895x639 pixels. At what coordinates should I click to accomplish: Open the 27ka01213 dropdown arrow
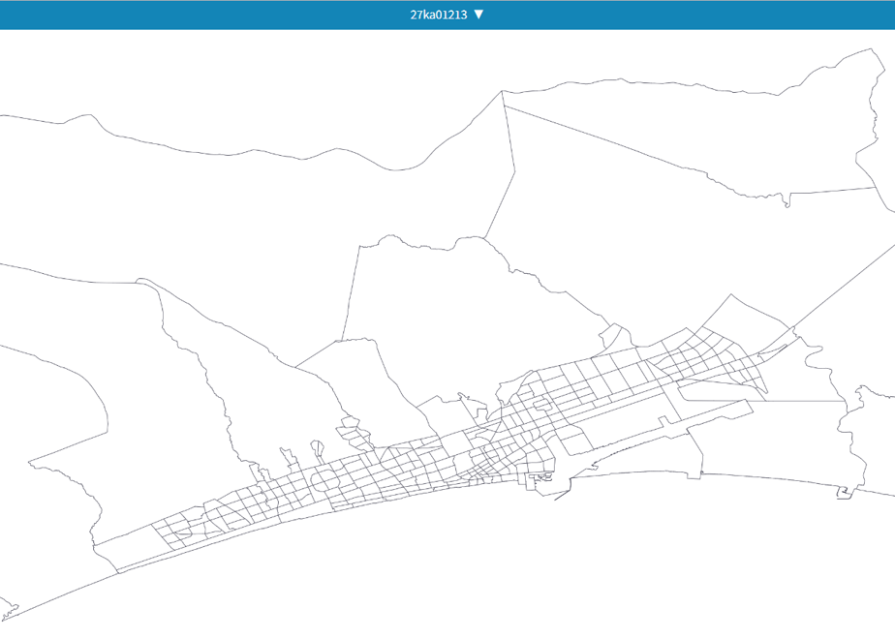[478, 15]
